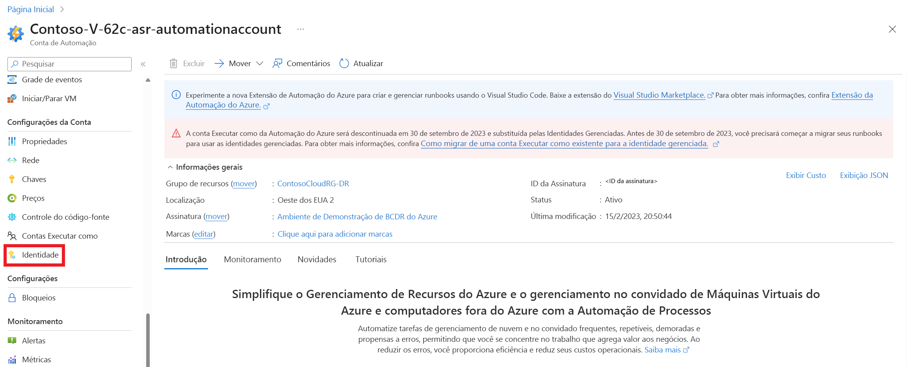Click the warning triangle icon in red banner

[176, 133]
